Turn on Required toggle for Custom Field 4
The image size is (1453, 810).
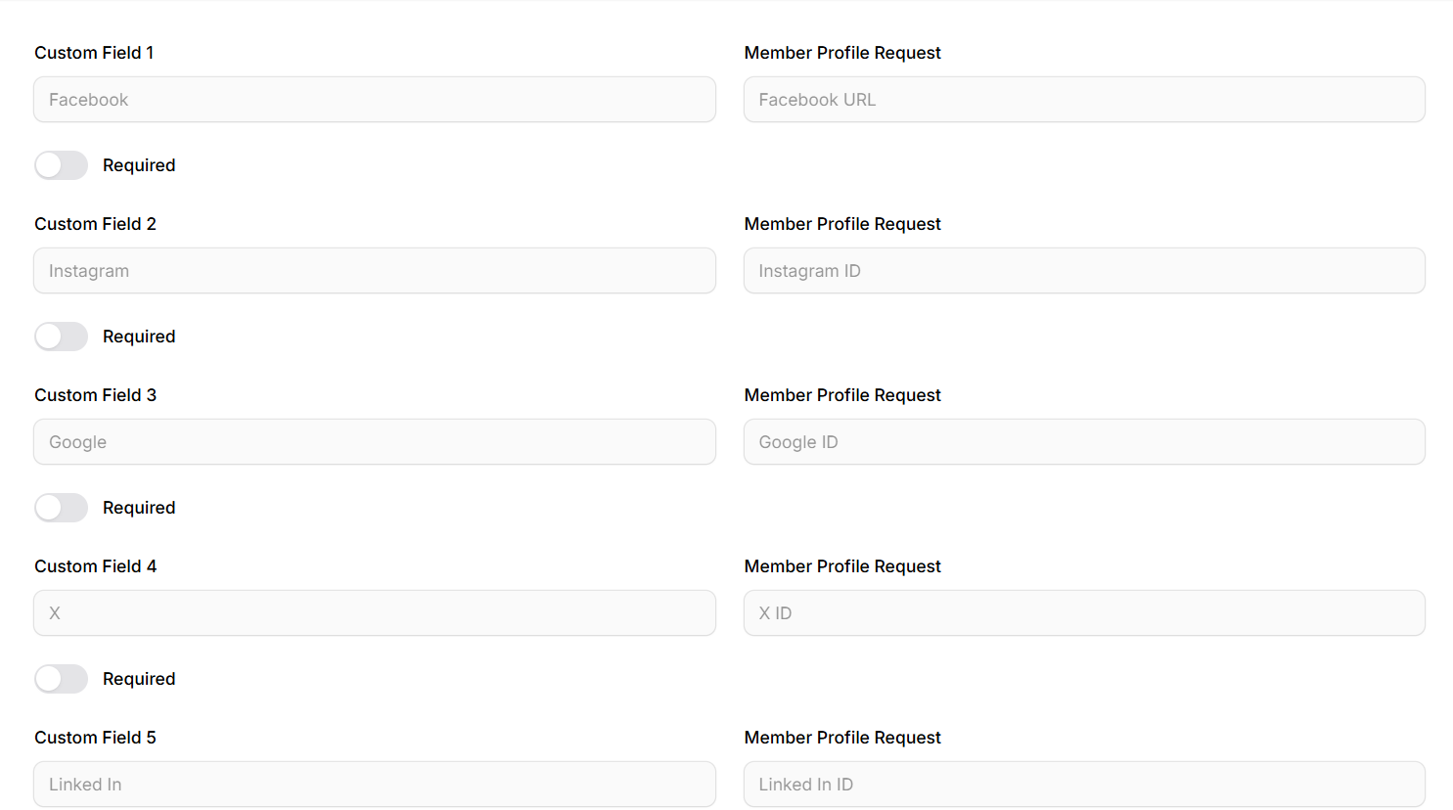pos(61,679)
